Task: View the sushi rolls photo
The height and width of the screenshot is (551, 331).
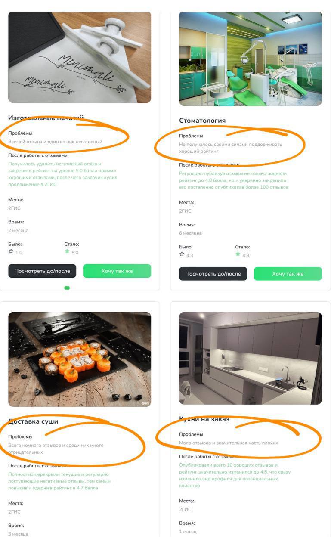Action: (80, 359)
